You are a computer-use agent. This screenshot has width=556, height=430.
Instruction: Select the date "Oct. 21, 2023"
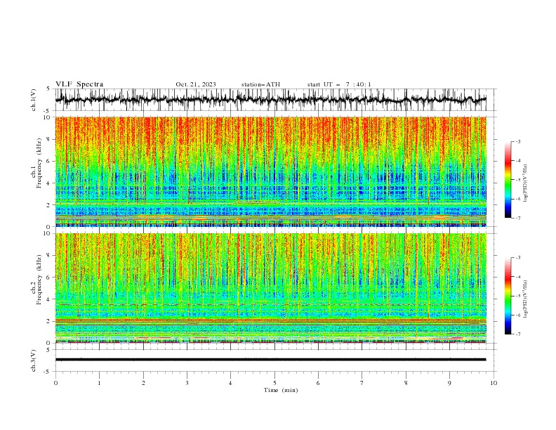coord(196,84)
